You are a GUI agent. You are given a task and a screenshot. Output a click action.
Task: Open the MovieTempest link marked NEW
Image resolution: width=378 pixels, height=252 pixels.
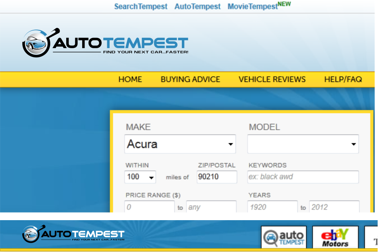tap(253, 7)
